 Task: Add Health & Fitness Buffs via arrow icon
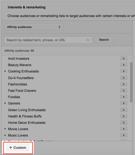[124, 116]
